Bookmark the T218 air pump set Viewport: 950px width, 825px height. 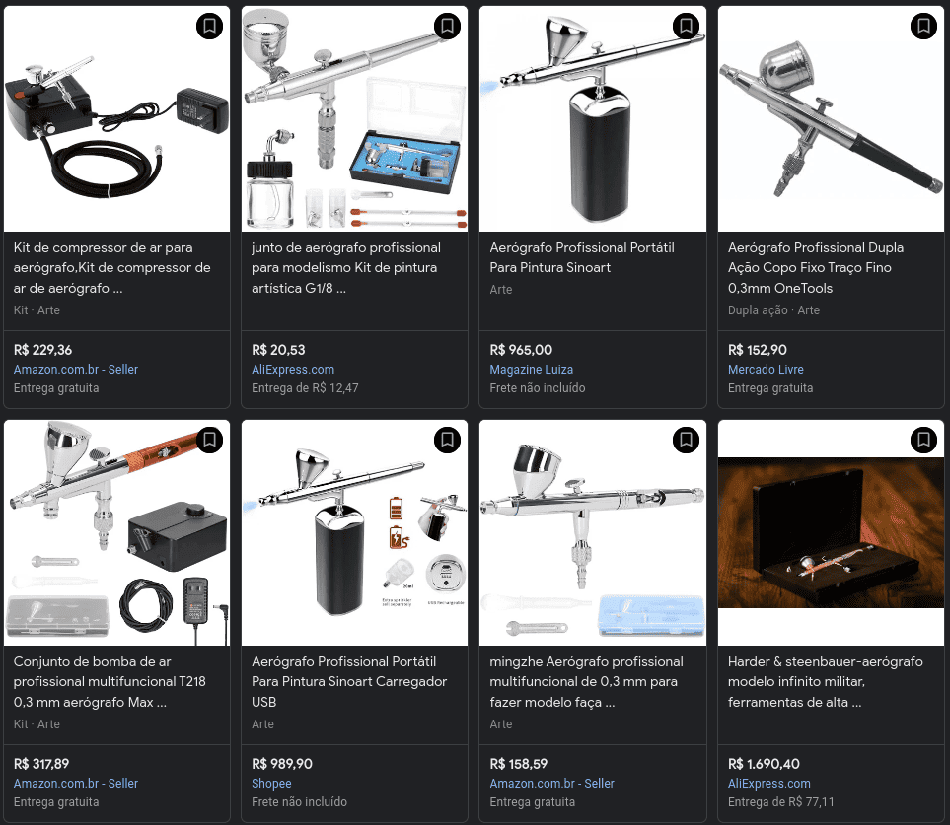209,440
